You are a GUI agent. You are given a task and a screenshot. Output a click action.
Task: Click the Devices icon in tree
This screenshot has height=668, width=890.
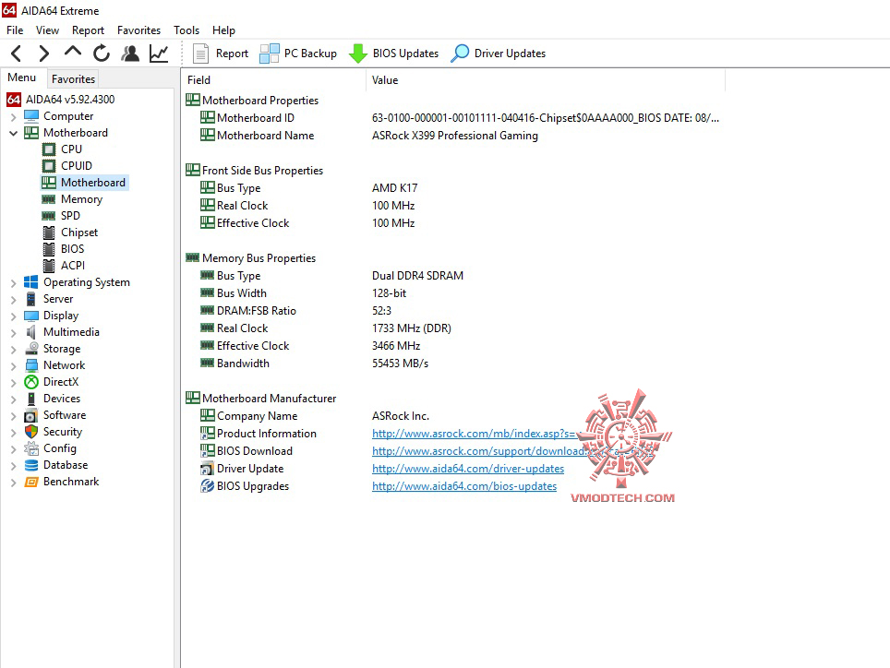click(x=31, y=399)
